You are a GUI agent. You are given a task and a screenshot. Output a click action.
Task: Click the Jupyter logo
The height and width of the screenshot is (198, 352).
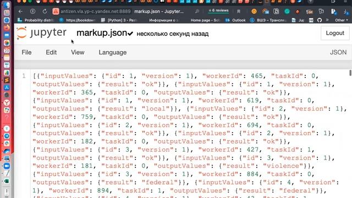42,33
